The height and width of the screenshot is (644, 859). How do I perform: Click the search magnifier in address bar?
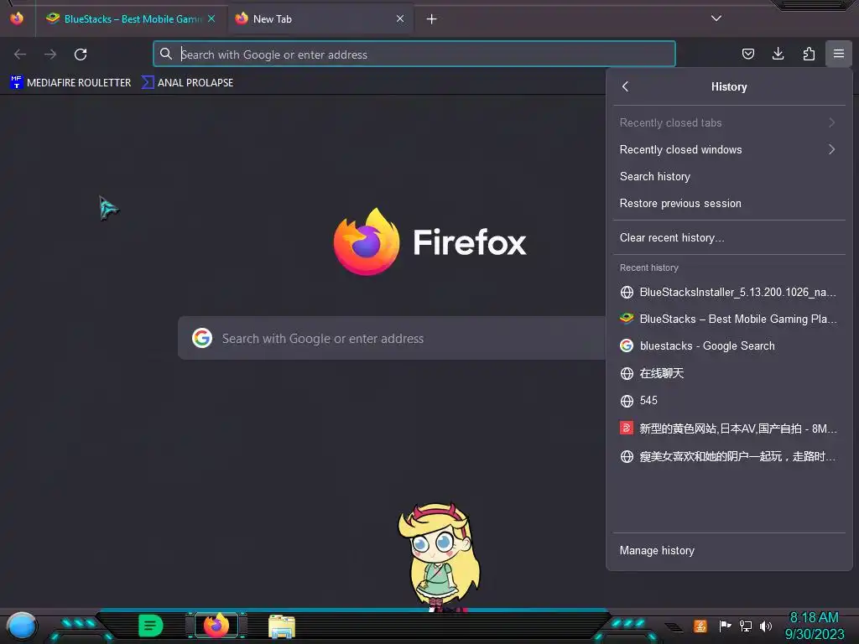tap(165, 54)
